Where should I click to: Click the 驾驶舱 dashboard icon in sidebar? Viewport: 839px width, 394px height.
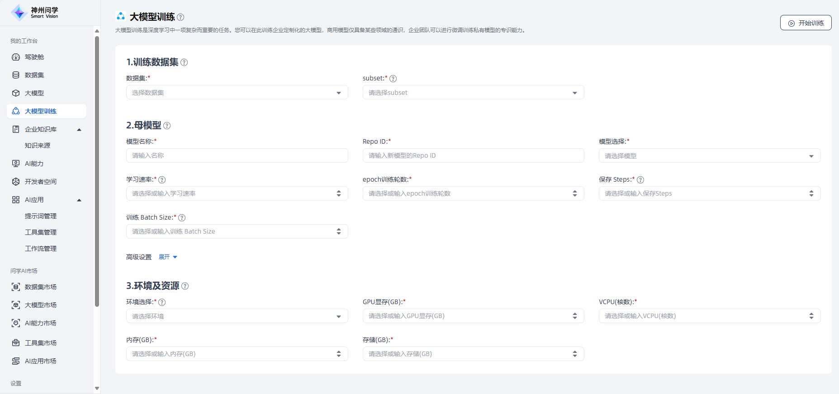pyautogui.click(x=16, y=57)
